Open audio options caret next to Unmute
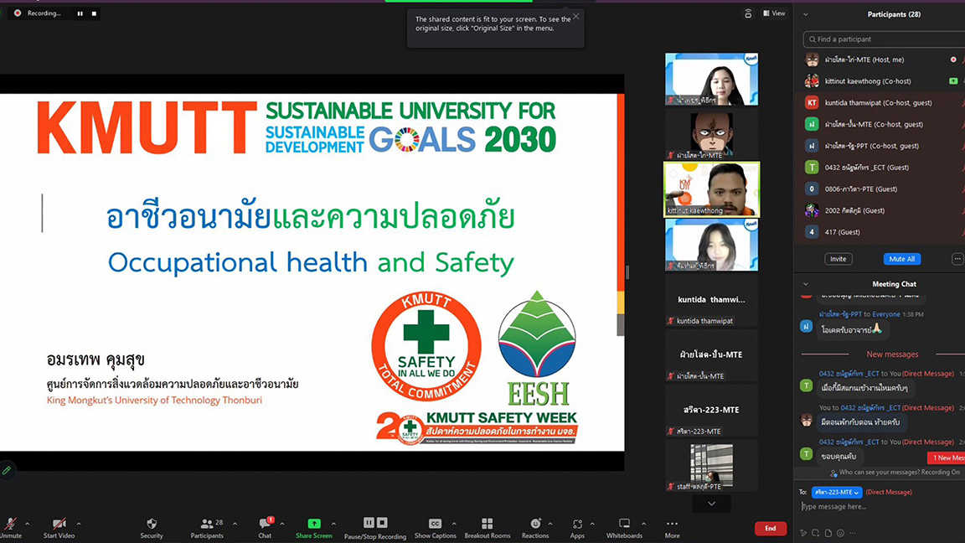Viewport: 965px width, 543px height. click(27, 524)
